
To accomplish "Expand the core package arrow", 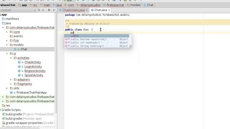I will pos(7,32).
